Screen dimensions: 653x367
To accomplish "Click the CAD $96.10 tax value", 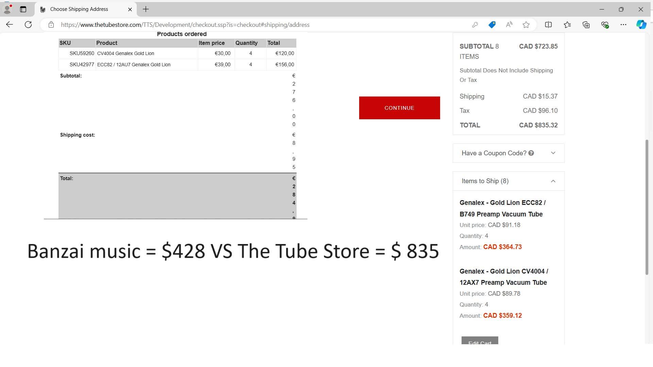I will coord(540,111).
